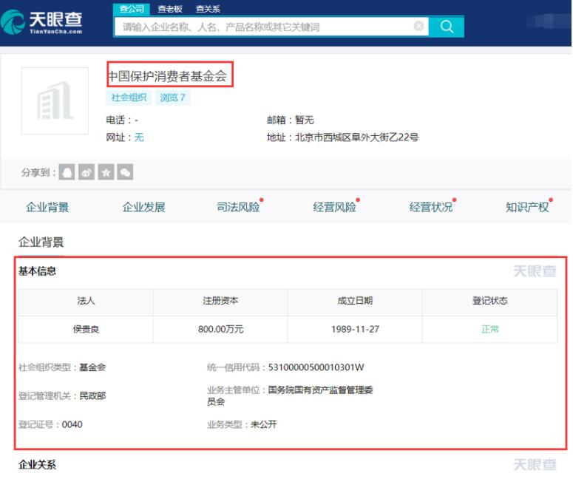Image resolution: width=573 pixels, height=479 pixels.
Task: Click business type value 未公开
Action: [x=264, y=424]
